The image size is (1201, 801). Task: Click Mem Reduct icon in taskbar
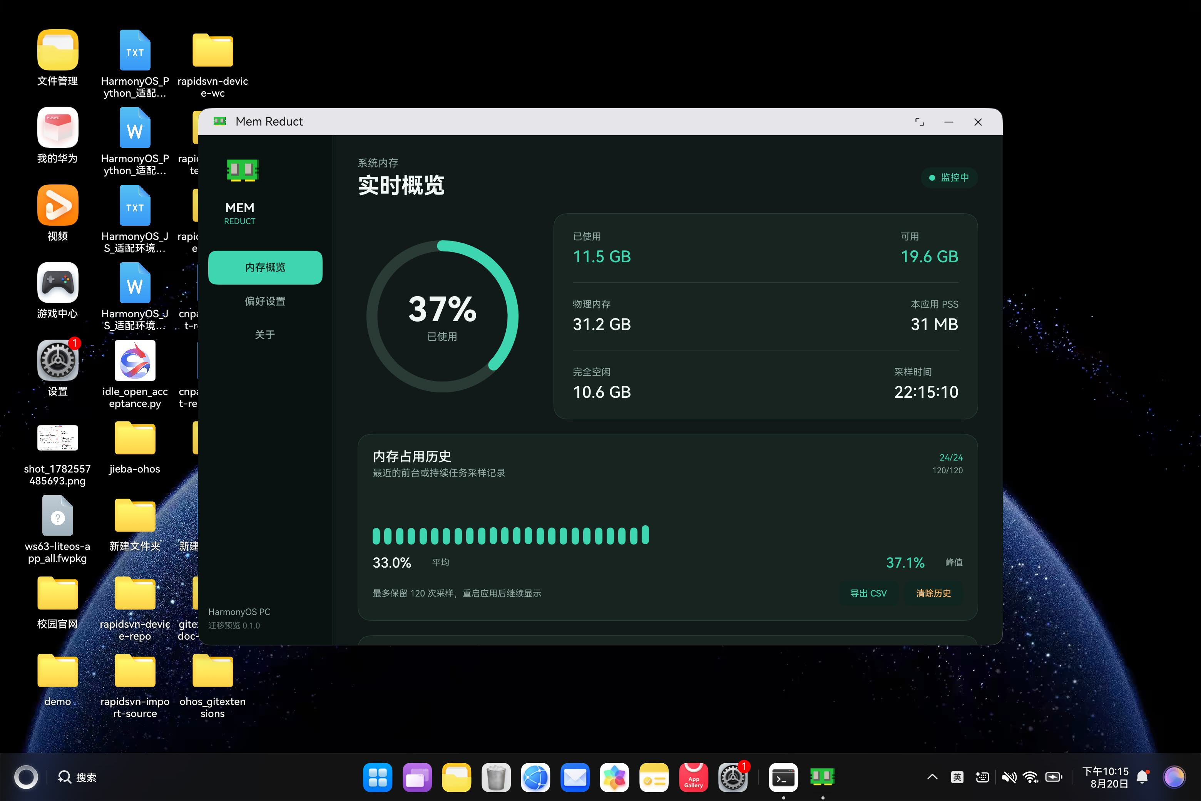click(x=823, y=778)
